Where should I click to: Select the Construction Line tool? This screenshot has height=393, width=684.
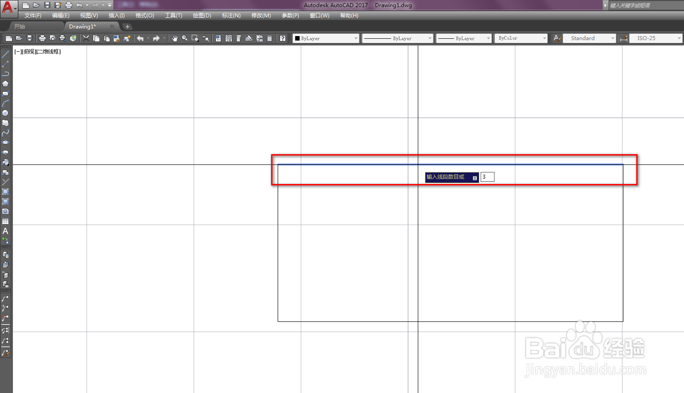tap(5, 64)
